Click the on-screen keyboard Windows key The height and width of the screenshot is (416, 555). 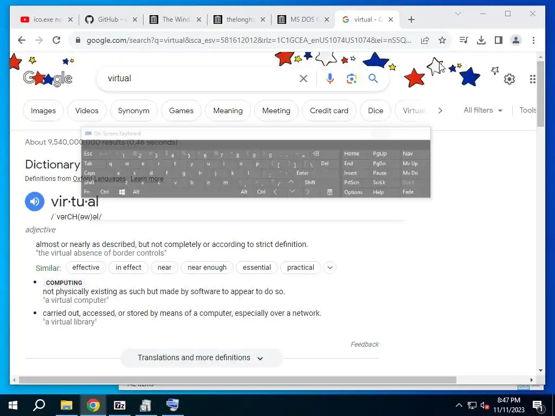122,192
